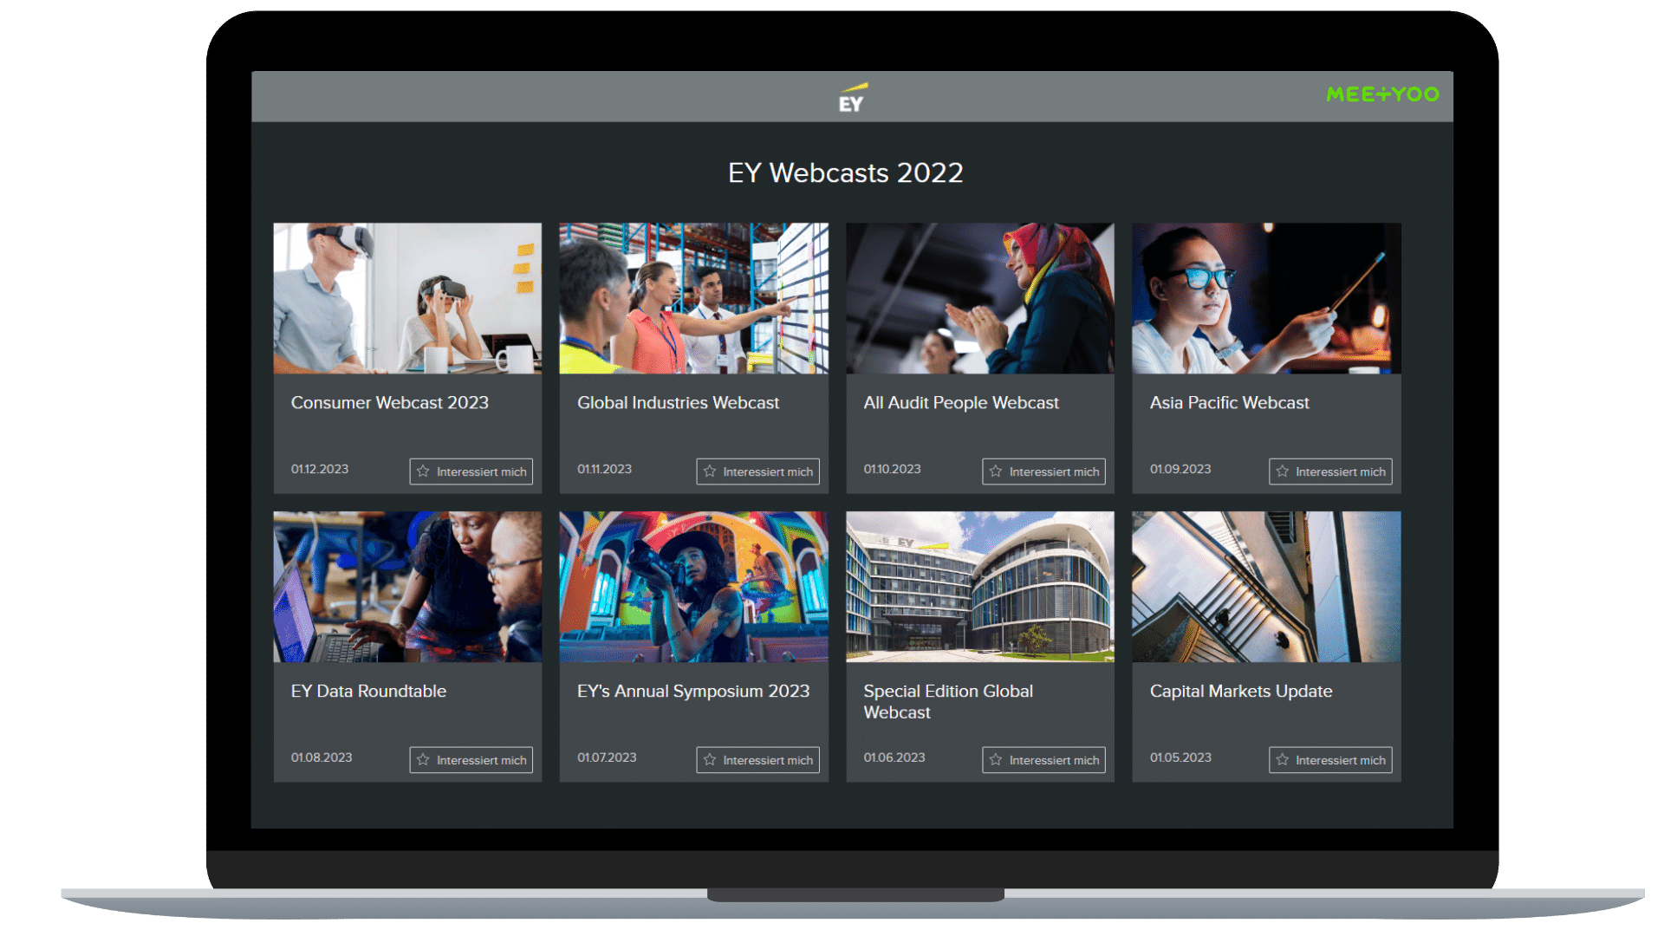Click the EY Webcasts 2022 page heading

845,172
